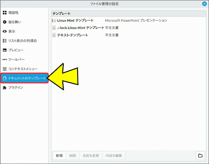Viewport: 209px width, 164px height.
Task: Switch to the ツールバー page
Action: (x=24, y=60)
